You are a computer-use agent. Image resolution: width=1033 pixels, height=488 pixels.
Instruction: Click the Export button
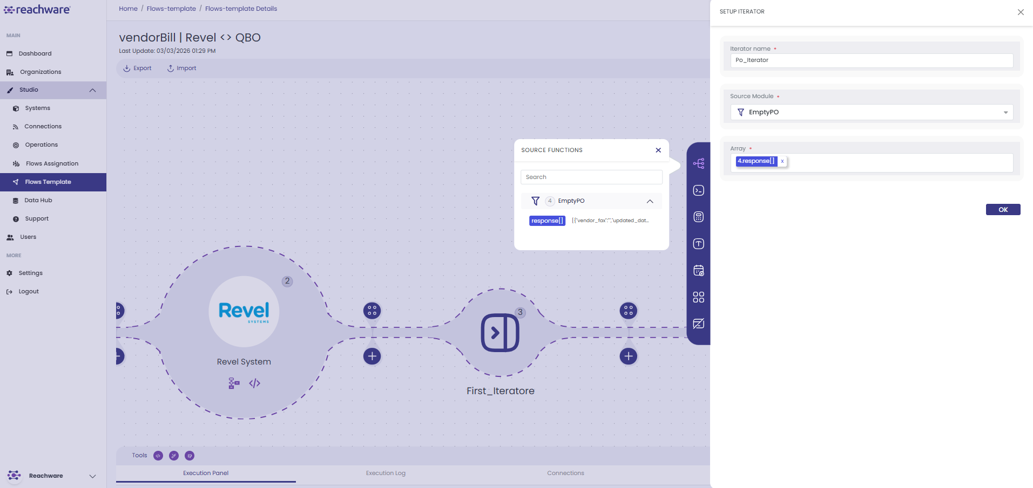[137, 68]
